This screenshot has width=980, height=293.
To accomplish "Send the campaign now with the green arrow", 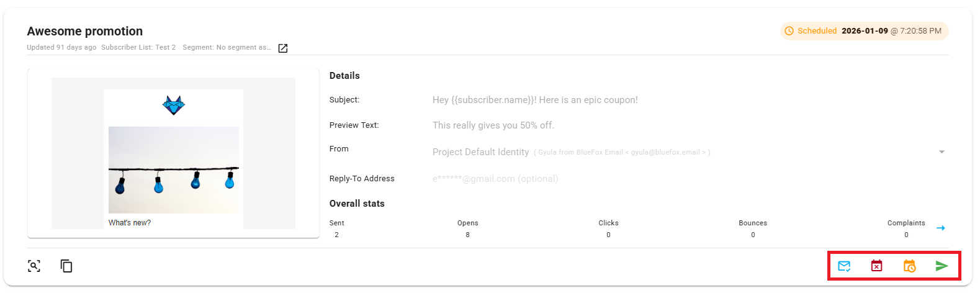I will [942, 266].
